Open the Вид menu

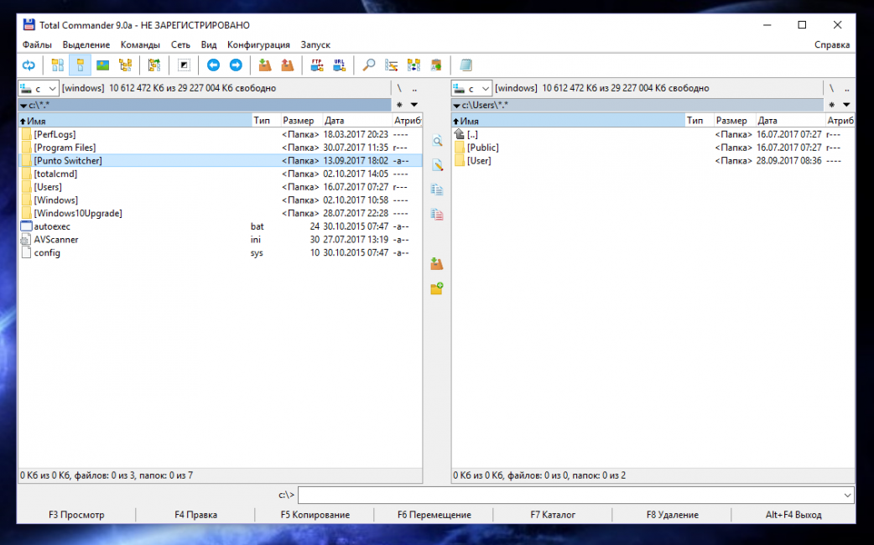pyautogui.click(x=209, y=44)
